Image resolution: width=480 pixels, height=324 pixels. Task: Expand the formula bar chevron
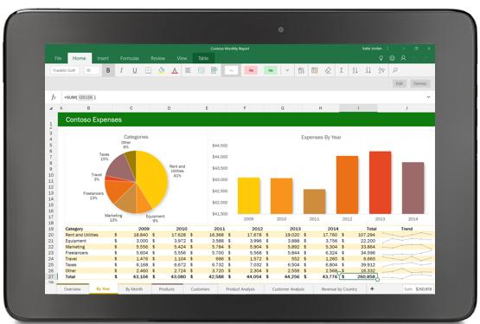coord(428,97)
